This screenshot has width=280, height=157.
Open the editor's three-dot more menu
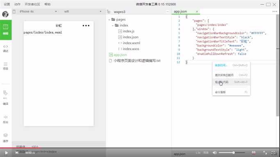[x=275, y=11]
